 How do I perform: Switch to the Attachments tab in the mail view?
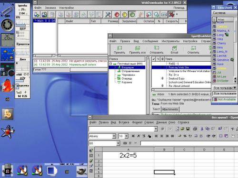tap(170, 109)
